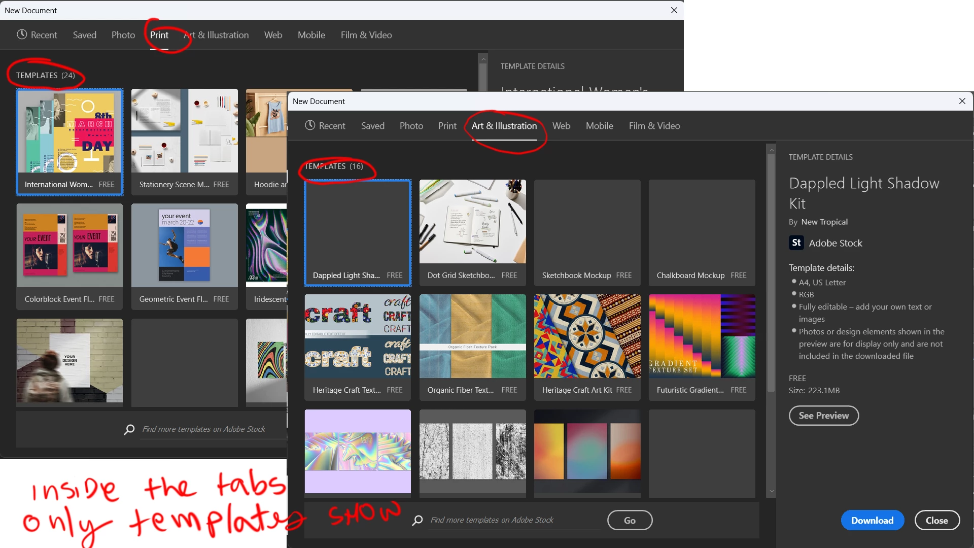This screenshot has width=974, height=548.
Task: Click the Adobe Stock St icon
Action: click(x=796, y=243)
